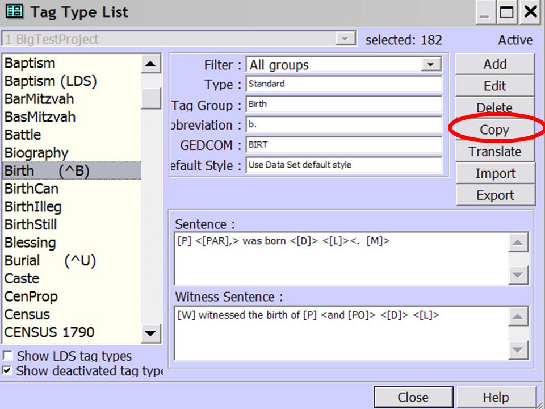Select Baptism (LDS) in the list
Image resolution: width=545 pixels, height=409 pixels.
(72, 81)
